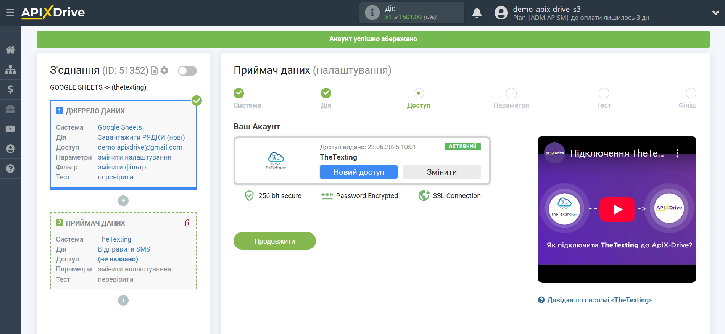Select the Параметри step

(511, 93)
